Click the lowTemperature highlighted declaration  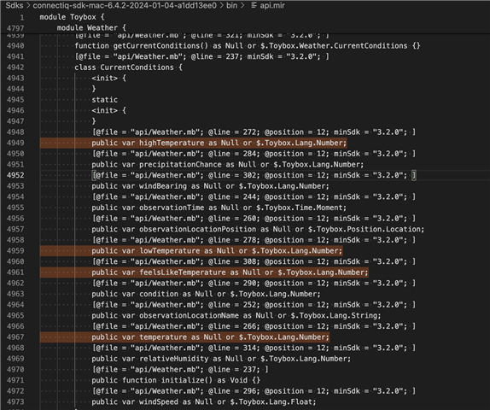coord(217,251)
